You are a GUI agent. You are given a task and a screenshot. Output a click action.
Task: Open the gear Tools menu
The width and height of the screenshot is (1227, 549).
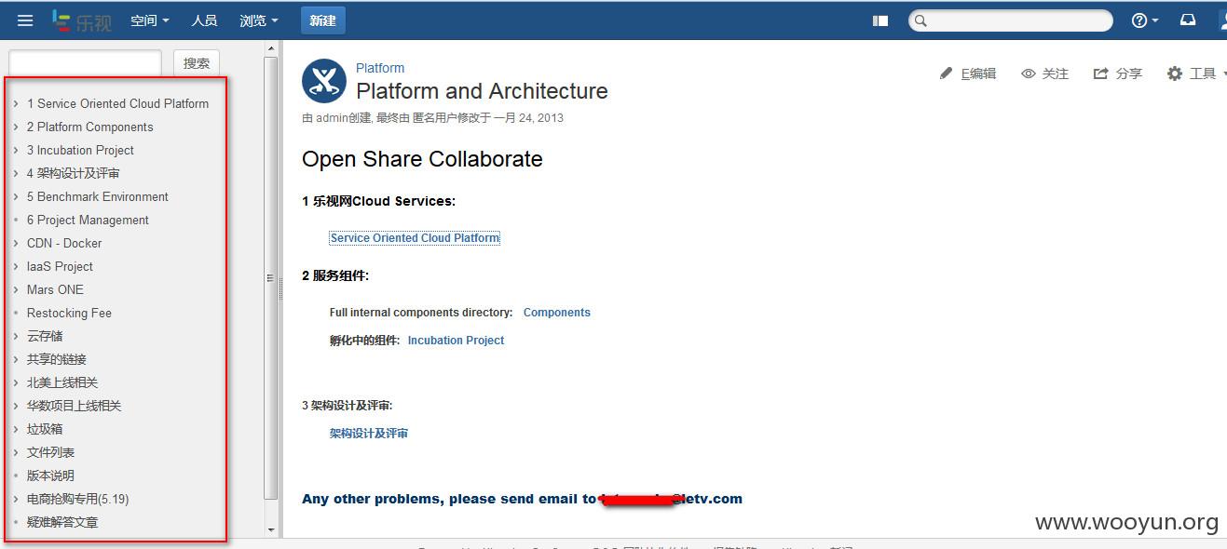click(x=1196, y=74)
